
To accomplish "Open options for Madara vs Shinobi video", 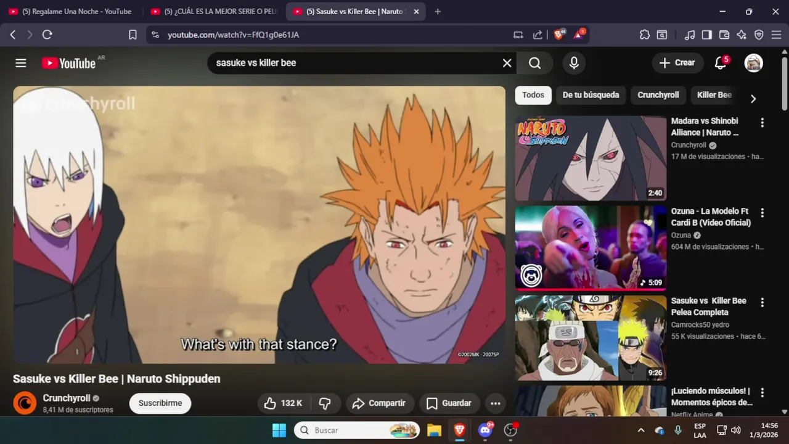I will click(x=762, y=123).
